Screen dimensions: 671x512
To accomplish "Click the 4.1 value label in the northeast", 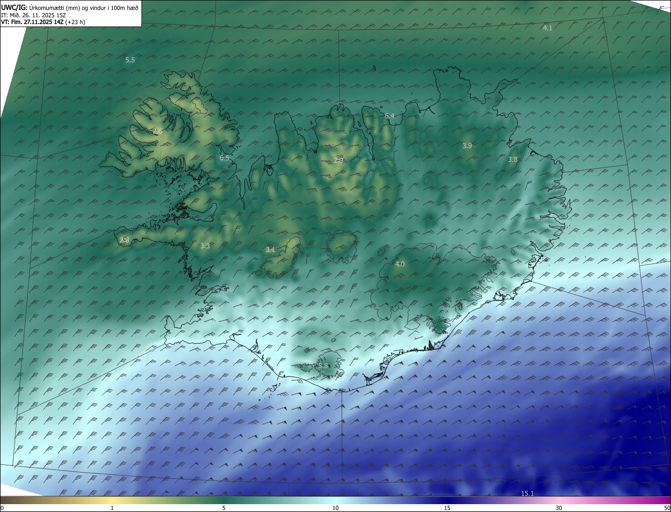I will point(547,28).
